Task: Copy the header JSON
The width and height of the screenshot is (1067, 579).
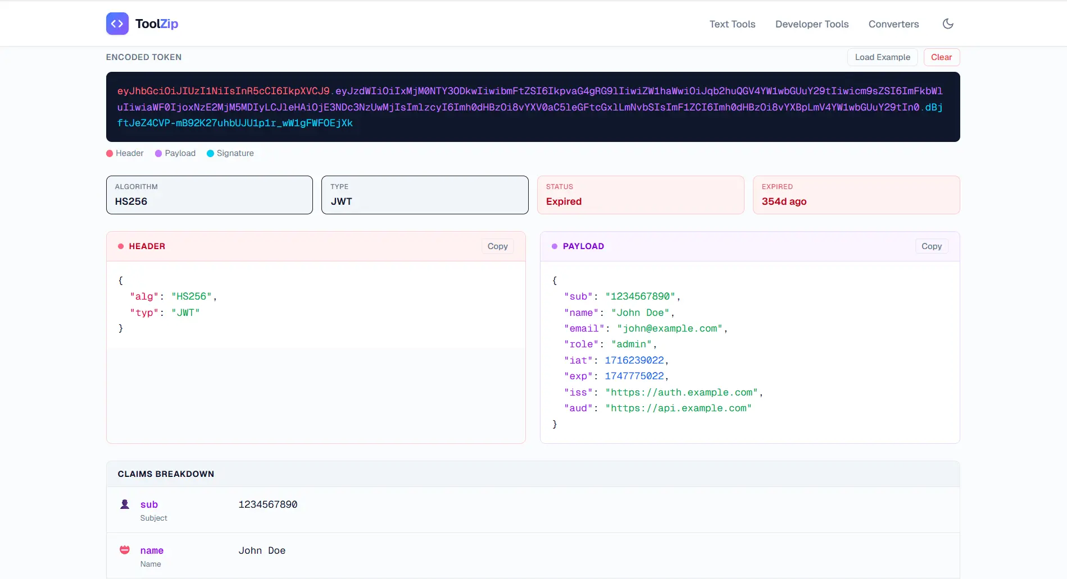Action: point(497,246)
